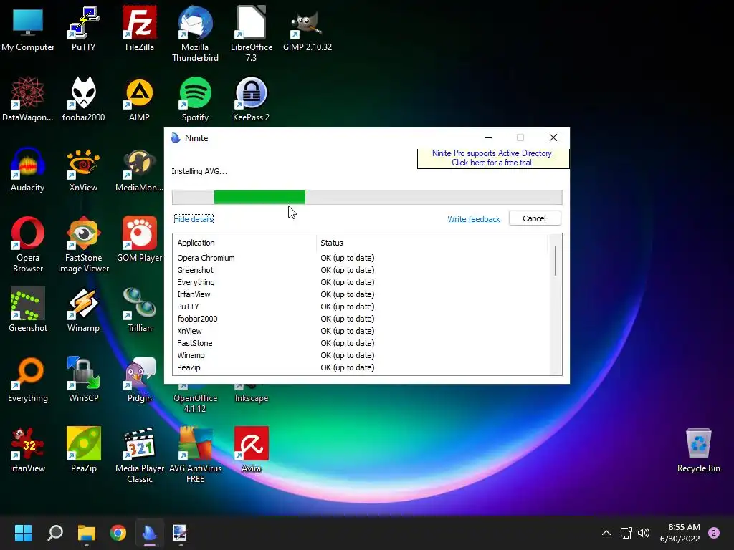Select the foobar2000 desktop shortcut
Viewport: 734px width, 550px height.
pos(83,99)
